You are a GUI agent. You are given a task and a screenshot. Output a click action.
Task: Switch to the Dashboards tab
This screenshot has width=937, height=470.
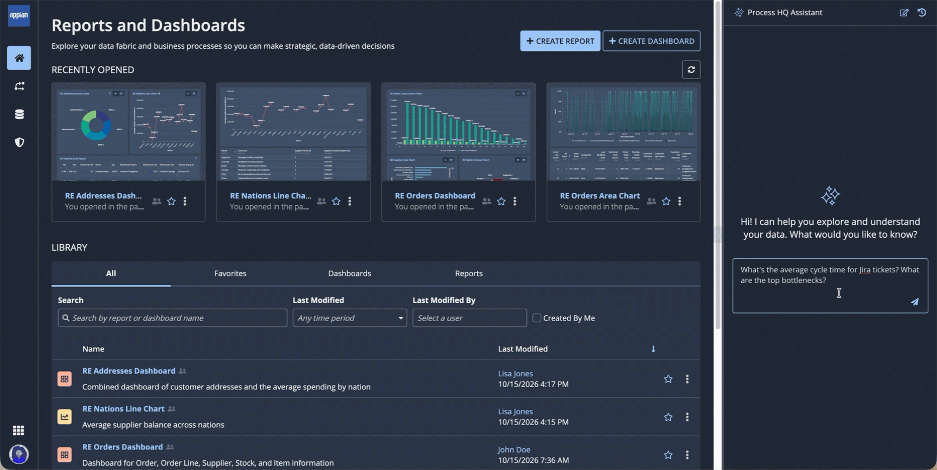tap(350, 273)
